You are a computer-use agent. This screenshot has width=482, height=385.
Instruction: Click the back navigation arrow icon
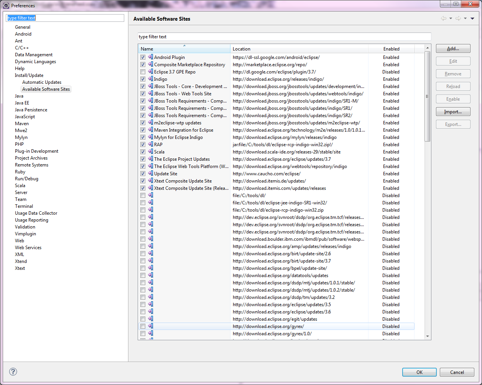point(444,18)
